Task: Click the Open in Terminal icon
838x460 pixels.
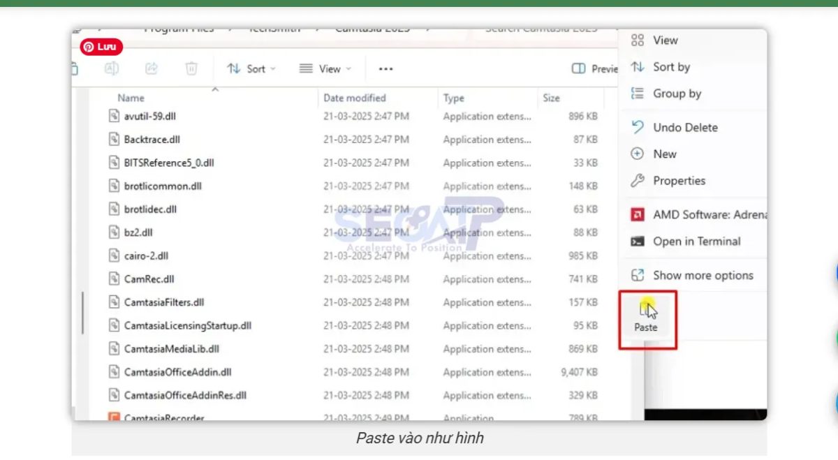Action: [636, 242]
